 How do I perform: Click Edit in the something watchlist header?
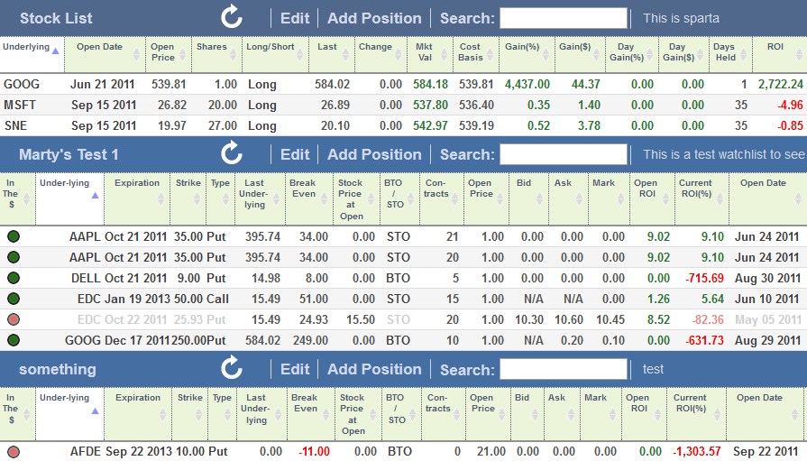[295, 369]
